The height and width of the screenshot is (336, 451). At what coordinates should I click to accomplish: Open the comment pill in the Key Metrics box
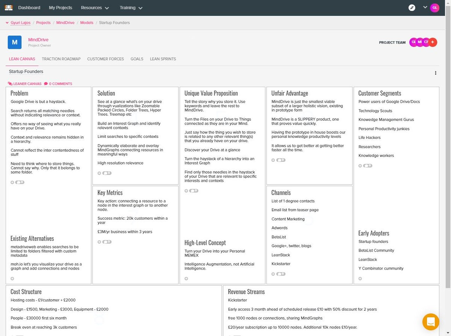click(x=107, y=242)
